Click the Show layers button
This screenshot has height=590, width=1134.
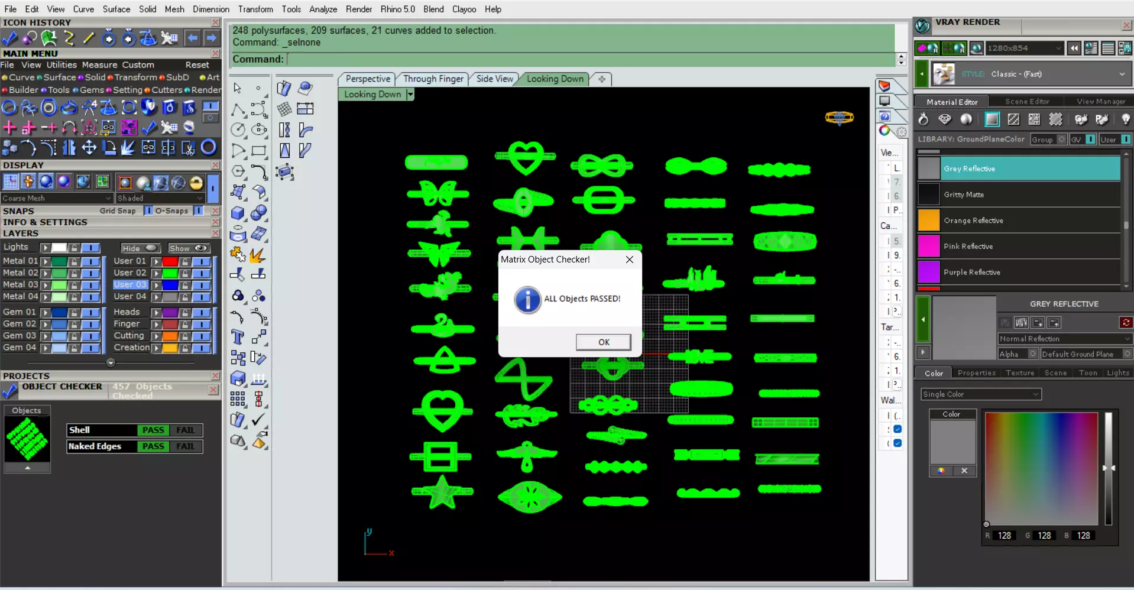pyautogui.click(x=189, y=248)
